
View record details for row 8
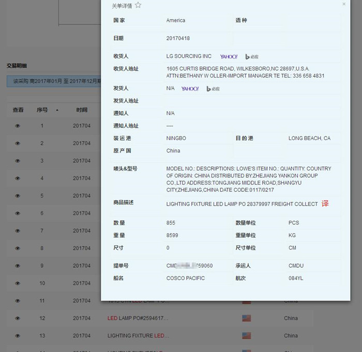coord(18,248)
